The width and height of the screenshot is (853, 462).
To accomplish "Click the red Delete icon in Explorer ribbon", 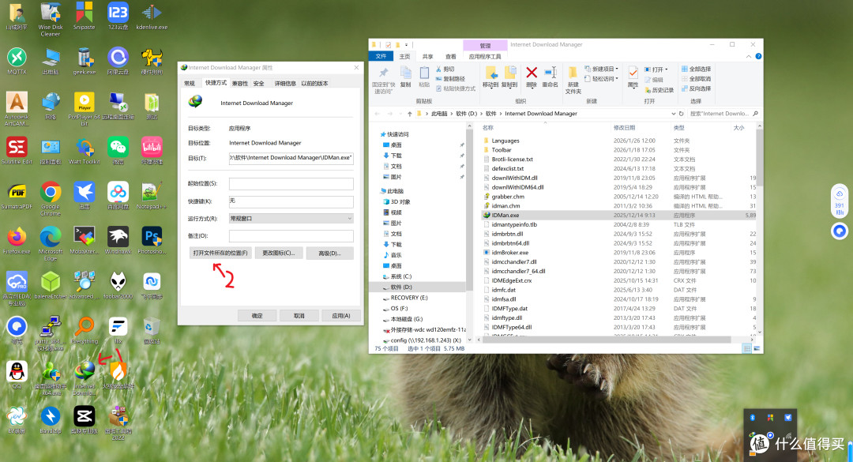I will coord(532,77).
